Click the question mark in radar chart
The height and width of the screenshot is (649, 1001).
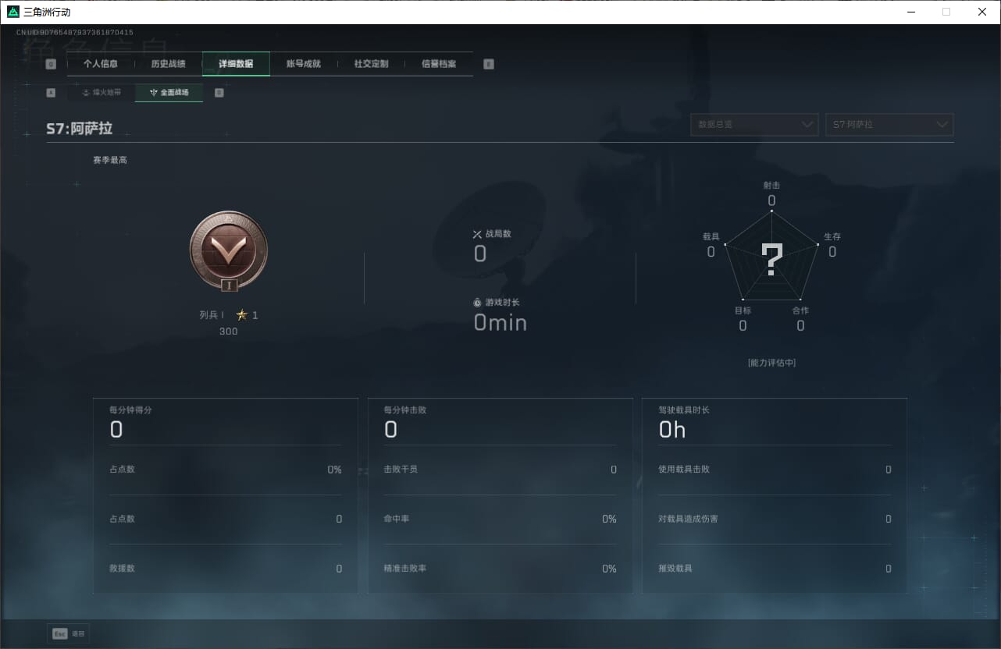click(771, 260)
